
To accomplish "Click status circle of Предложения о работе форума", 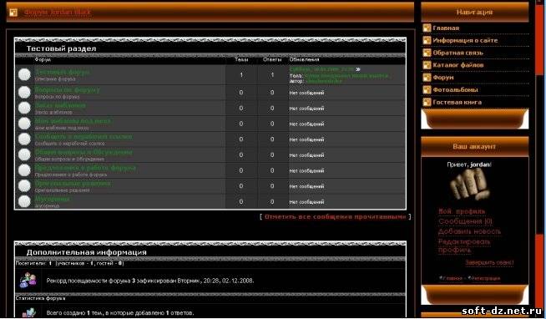I will [x=24, y=170].
